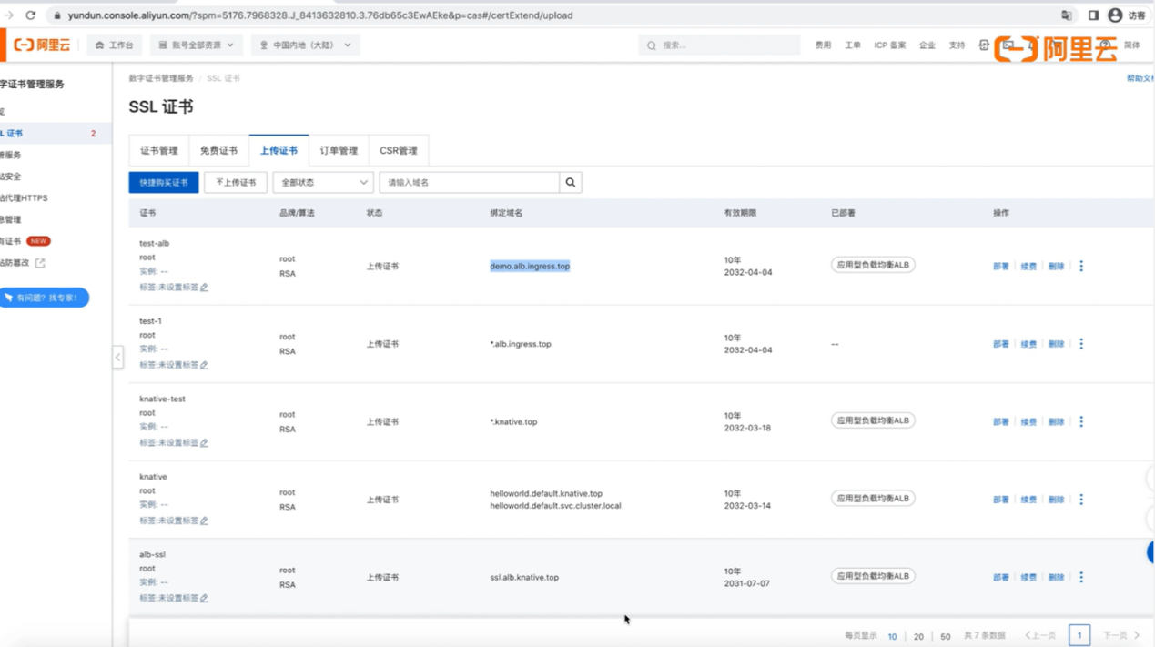Click the 快捷购买证书 blue button

click(162, 182)
